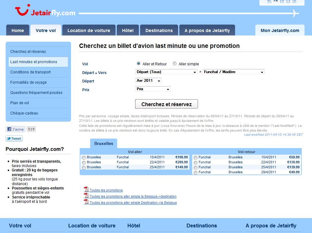Viewport: 312px width, 233px height.
Task: Select Aller simple radio option
Action: tap(174, 64)
